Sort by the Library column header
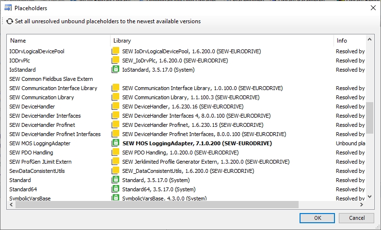The width and height of the screenshot is (381, 230). pyautogui.click(x=222, y=41)
